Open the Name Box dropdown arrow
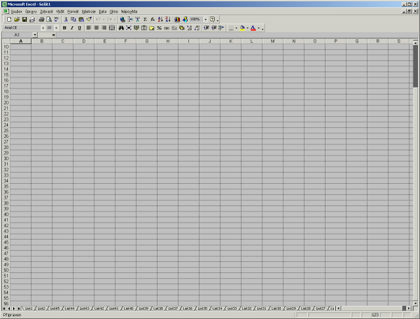420x319 pixels. [x=34, y=35]
